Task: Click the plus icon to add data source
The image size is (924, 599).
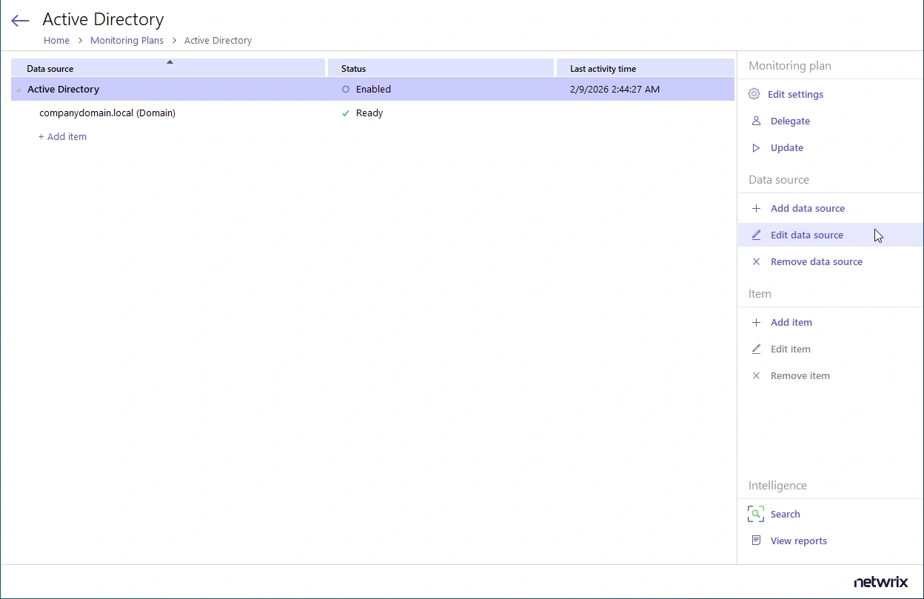Action: [755, 208]
